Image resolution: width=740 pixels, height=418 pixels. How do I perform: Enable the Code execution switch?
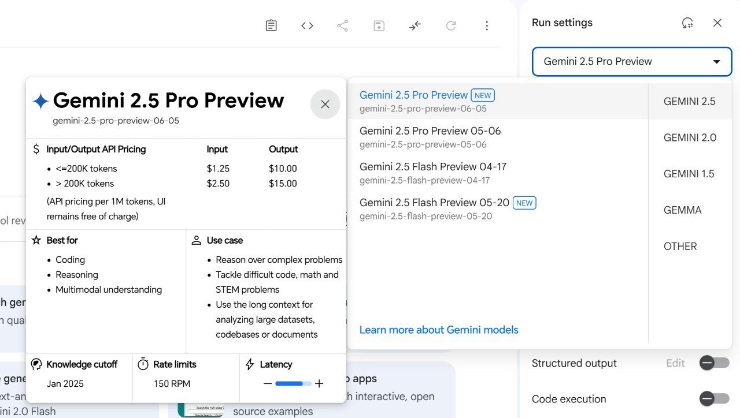pos(714,399)
